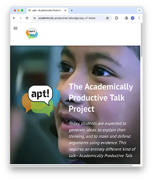
Task: Click heading 'The Academically Productive Talk Project'
Action: pos(101,98)
